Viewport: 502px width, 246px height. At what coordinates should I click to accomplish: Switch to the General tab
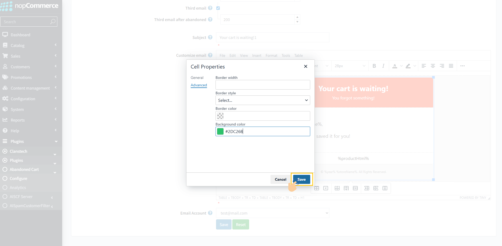(197, 78)
